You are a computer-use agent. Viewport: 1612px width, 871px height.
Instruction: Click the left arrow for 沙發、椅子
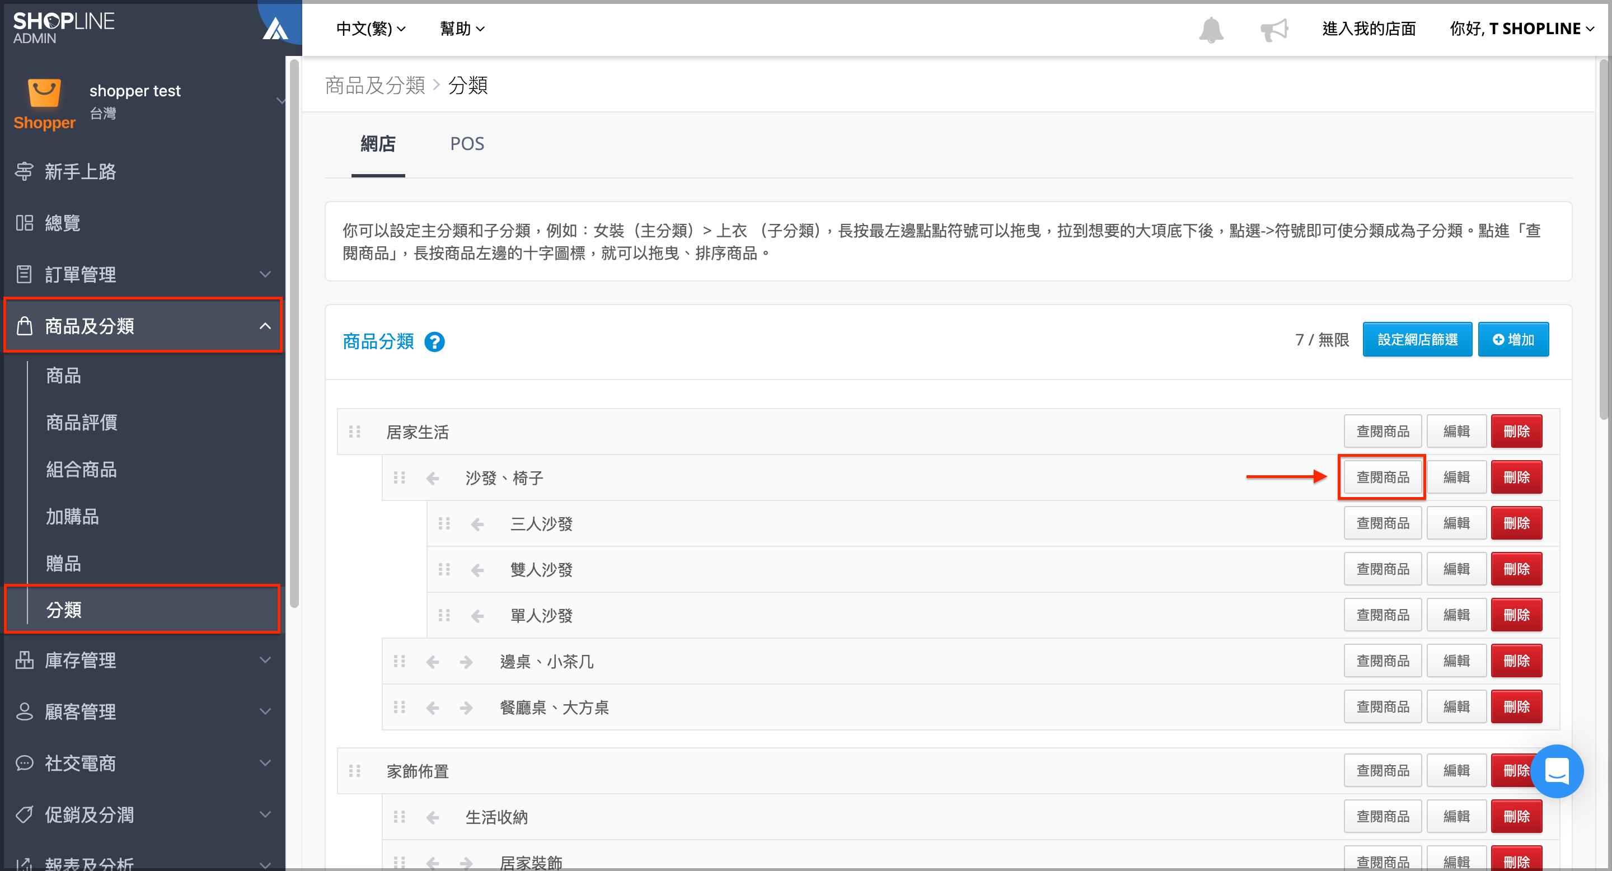click(x=433, y=479)
